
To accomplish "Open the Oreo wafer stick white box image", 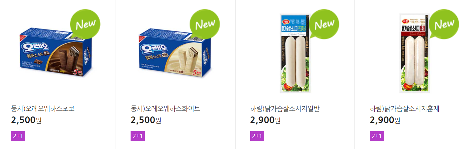I will click(x=175, y=53).
